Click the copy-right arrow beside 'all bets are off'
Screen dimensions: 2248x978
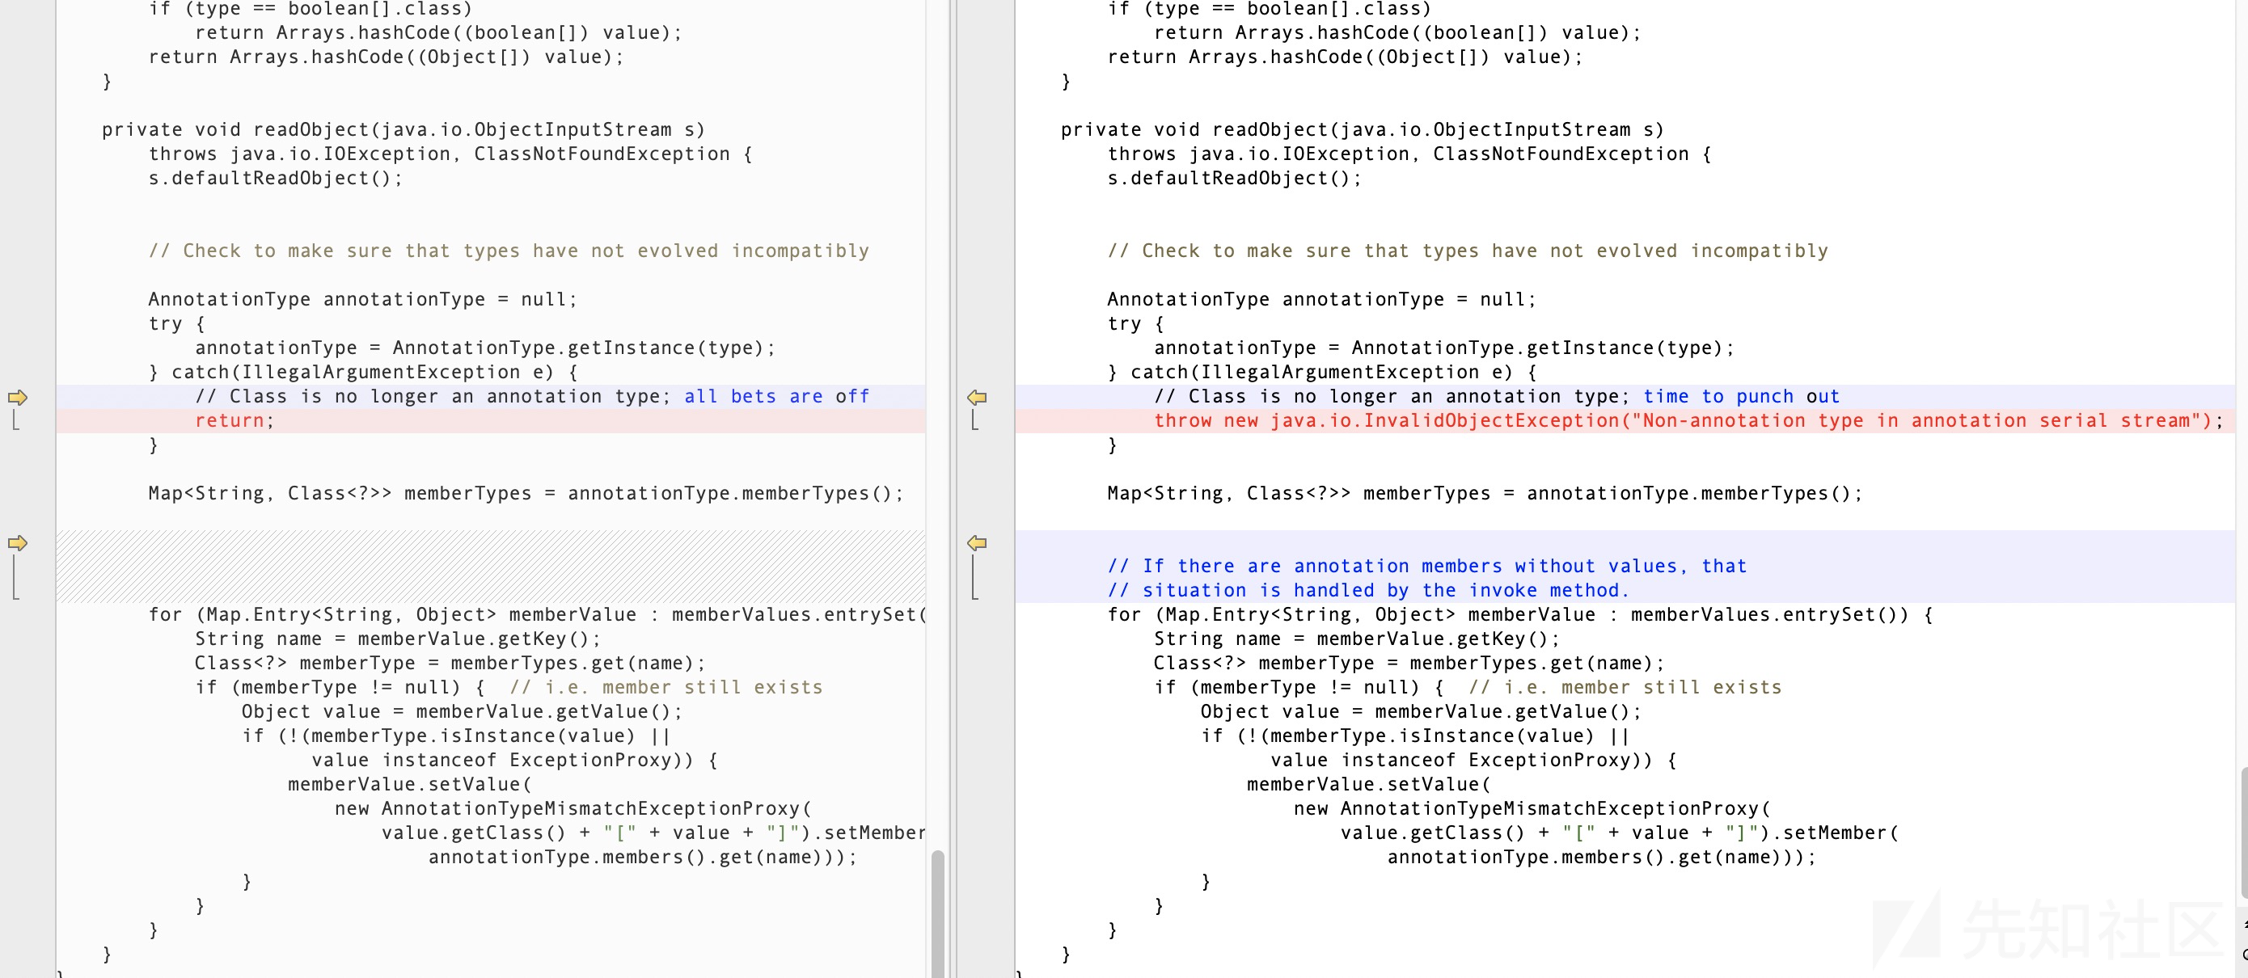[x=18, y=397]
